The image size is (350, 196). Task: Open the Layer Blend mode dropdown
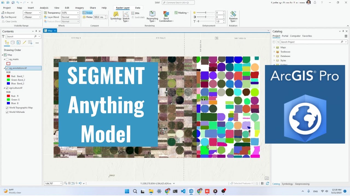coord(78,17)
